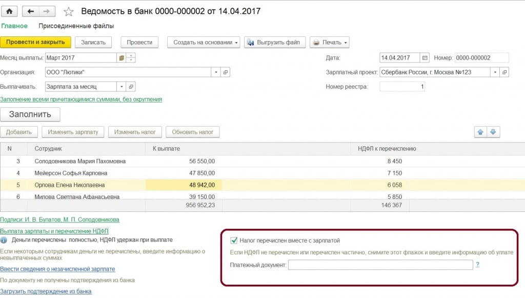Expand the Зарплатный проект dropdown
Image resolution: width=525 pixels, height=298 pixels.
pos(495,72)
